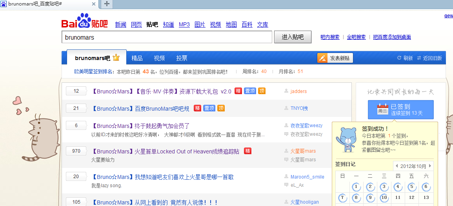Image resolution: width=453 pixels, height=206 pixels.
Task: Open the 欧美明星签到排名 link
Action: point(93,71)
